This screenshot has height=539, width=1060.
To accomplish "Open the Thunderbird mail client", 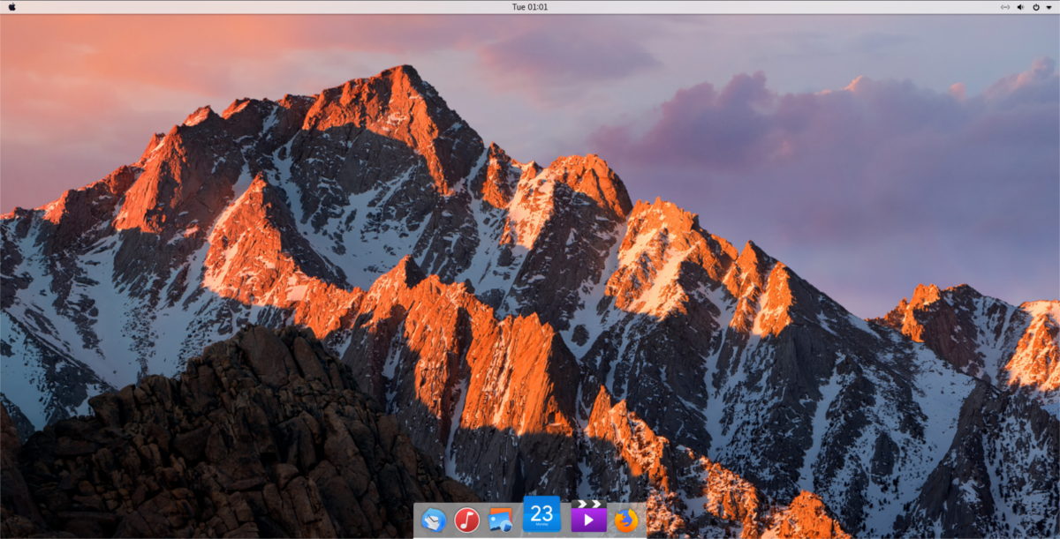I will 435,520.
